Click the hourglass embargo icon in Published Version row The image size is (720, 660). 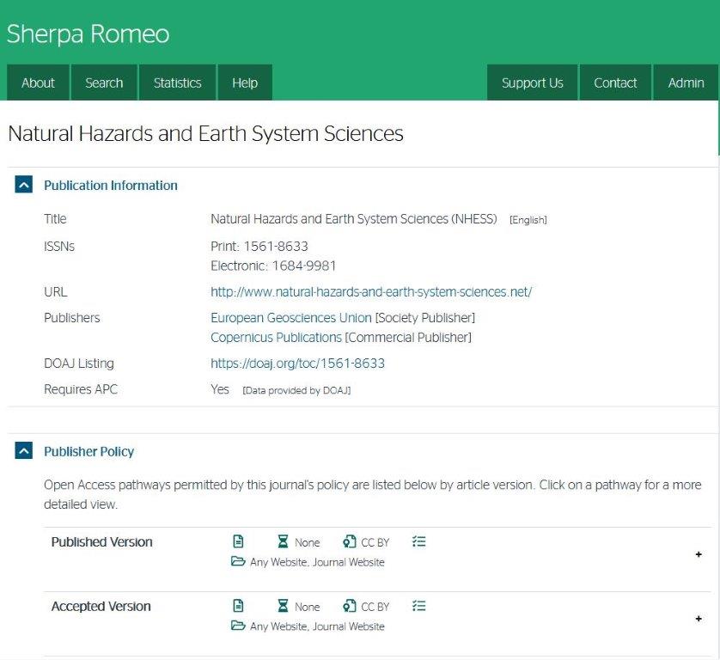(x=284, y=541)
